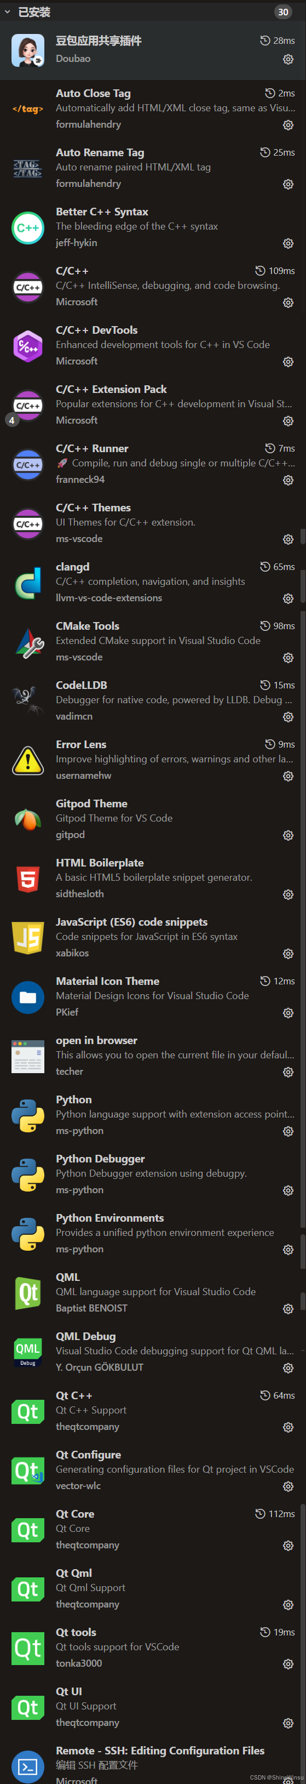The image size is (306, 1784).
Task: Select the 豆包应用共享插件 extension title
Action: click(99, 41)
